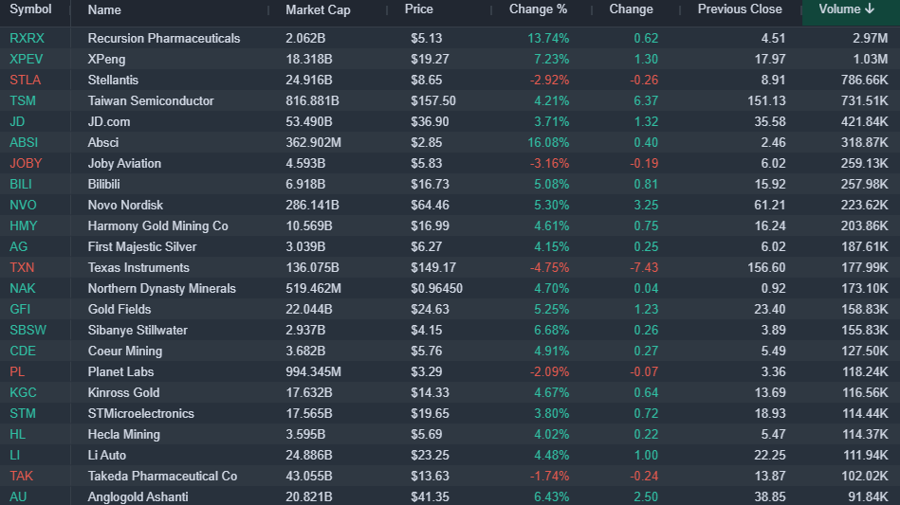
Task: Toggle the Volume descending sort header
Action: 851,11
